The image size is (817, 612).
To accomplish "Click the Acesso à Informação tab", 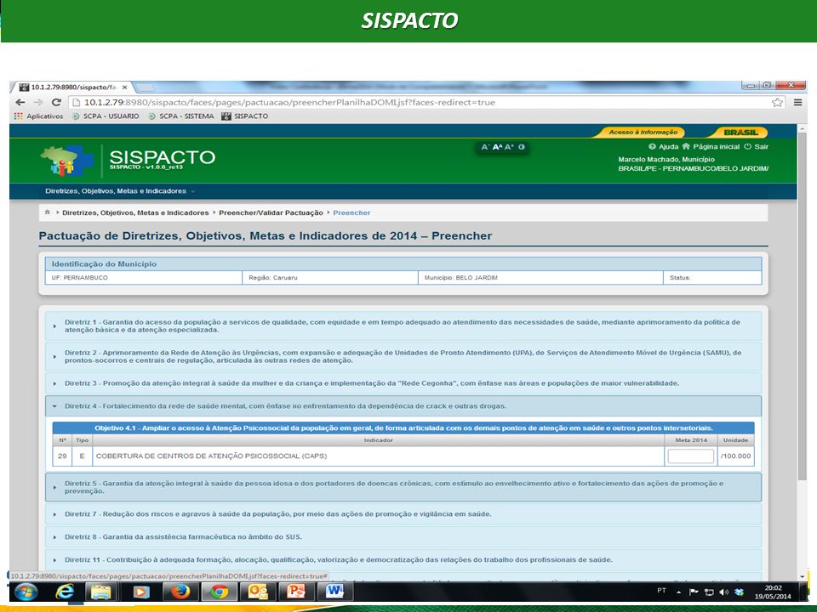I will [x=643, y=133].
